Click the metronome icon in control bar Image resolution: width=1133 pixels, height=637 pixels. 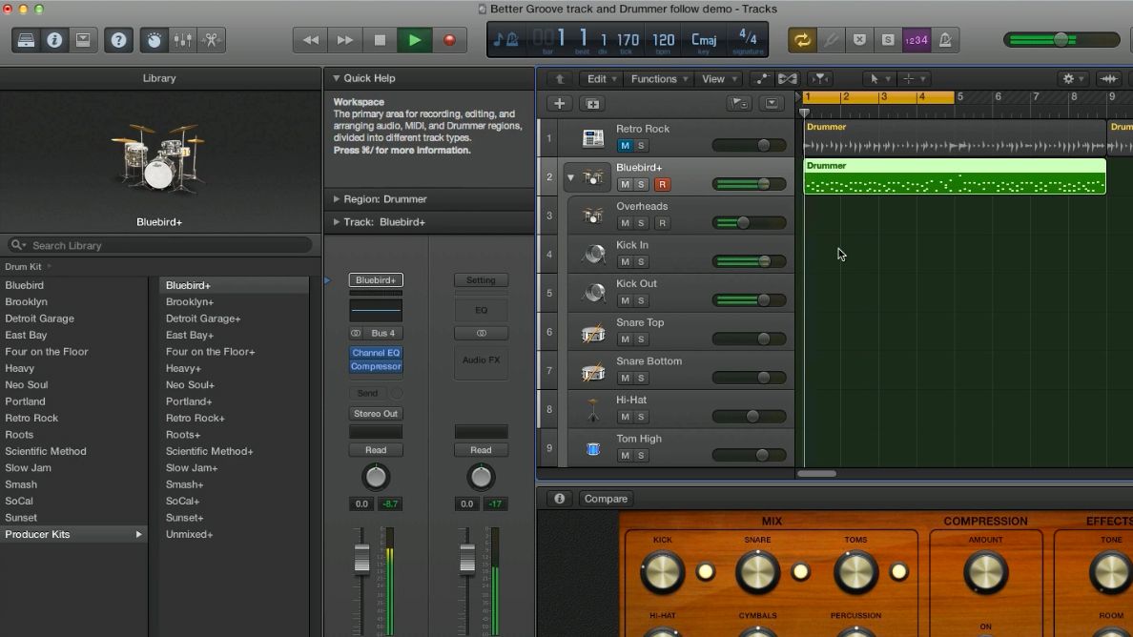pos(944,40)
